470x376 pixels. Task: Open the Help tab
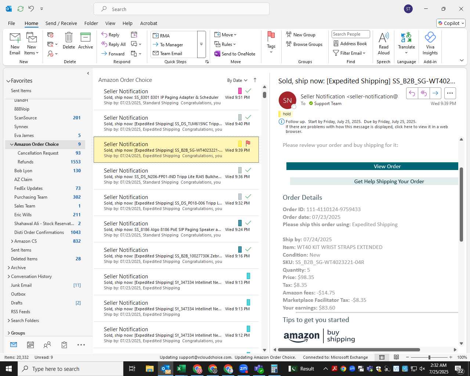(127, 23)
